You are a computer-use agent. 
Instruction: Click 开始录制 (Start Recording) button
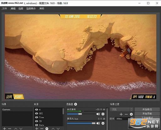coord(147,113)
